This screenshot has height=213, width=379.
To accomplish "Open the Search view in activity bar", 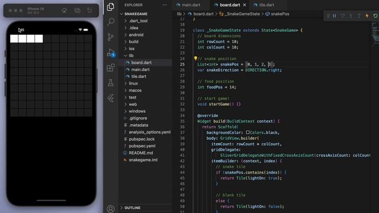I will (111, 22).
